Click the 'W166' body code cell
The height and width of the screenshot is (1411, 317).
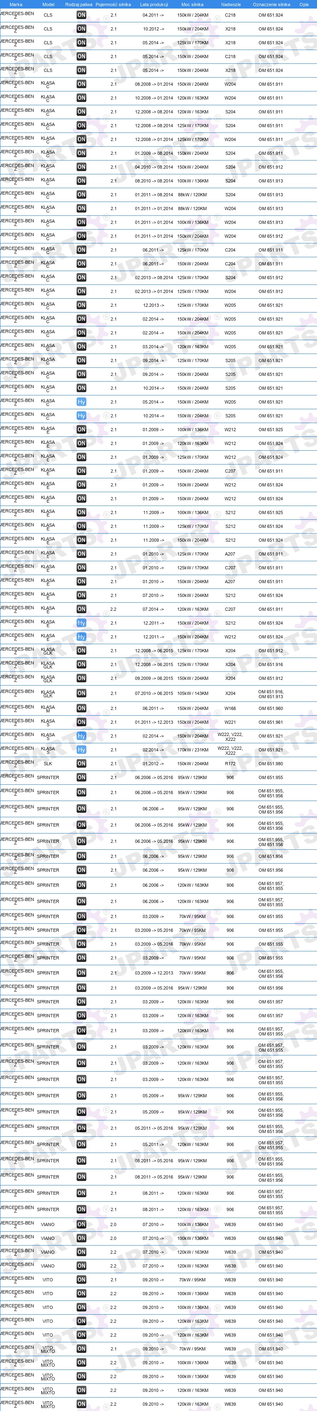click(231, 708)
